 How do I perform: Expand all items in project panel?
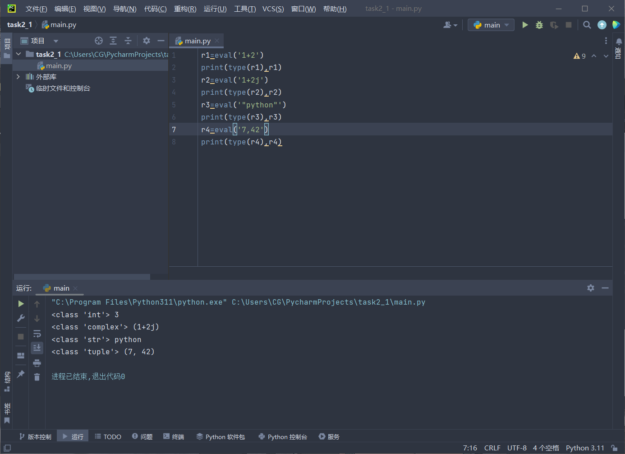coord(113,41)
